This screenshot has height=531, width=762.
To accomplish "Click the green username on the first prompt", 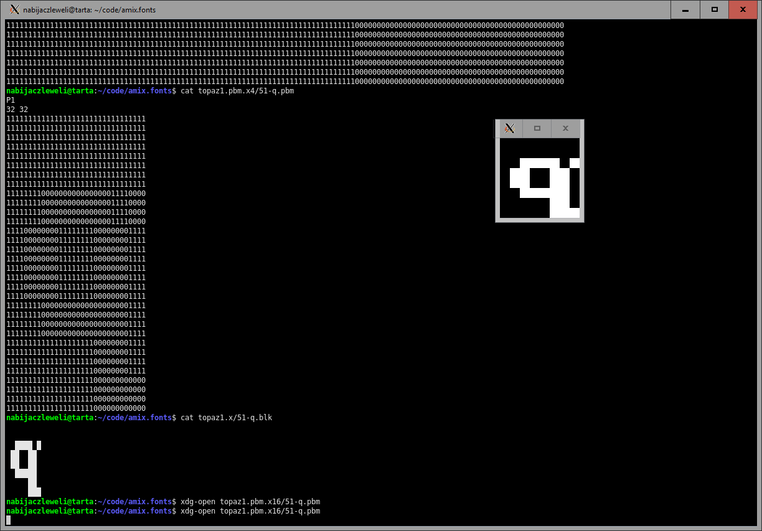I will [x=49, y=91].
